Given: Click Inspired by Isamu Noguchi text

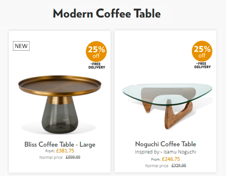Looking at the screenshot, I should [166, 152].
